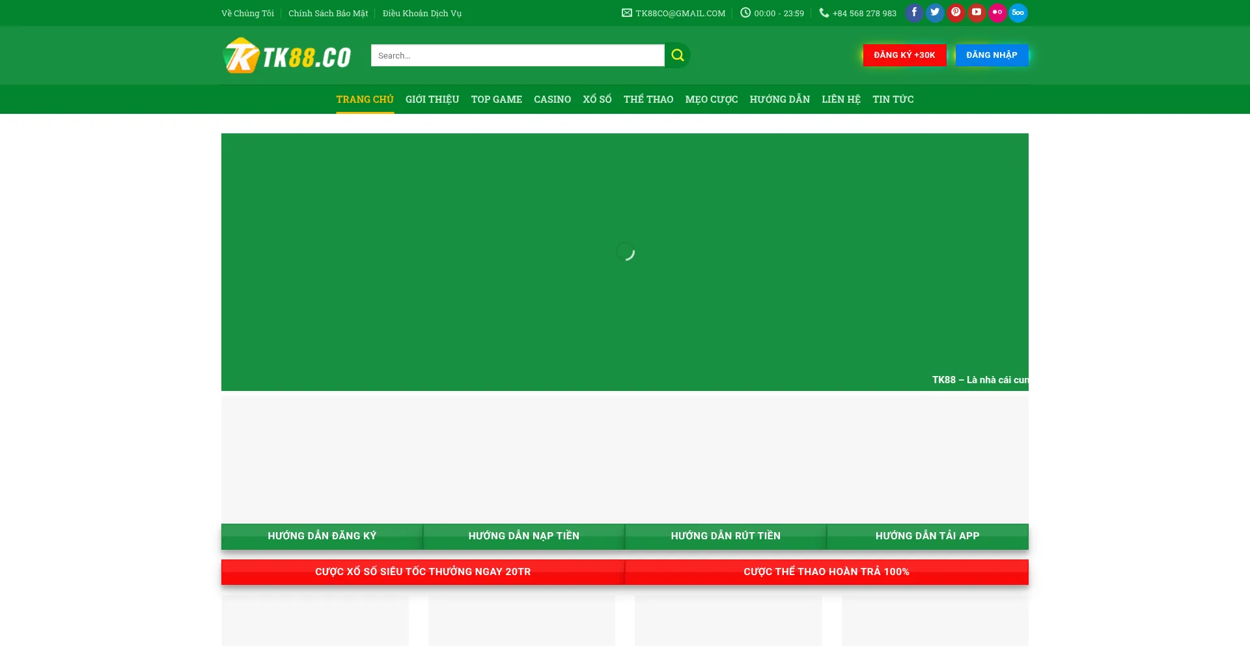Select the CASINO menu item
Viewport: 1250px width, 646px height.
[x=552, y=100]
